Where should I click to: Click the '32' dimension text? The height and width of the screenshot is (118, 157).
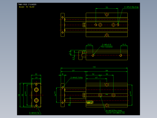93,74
